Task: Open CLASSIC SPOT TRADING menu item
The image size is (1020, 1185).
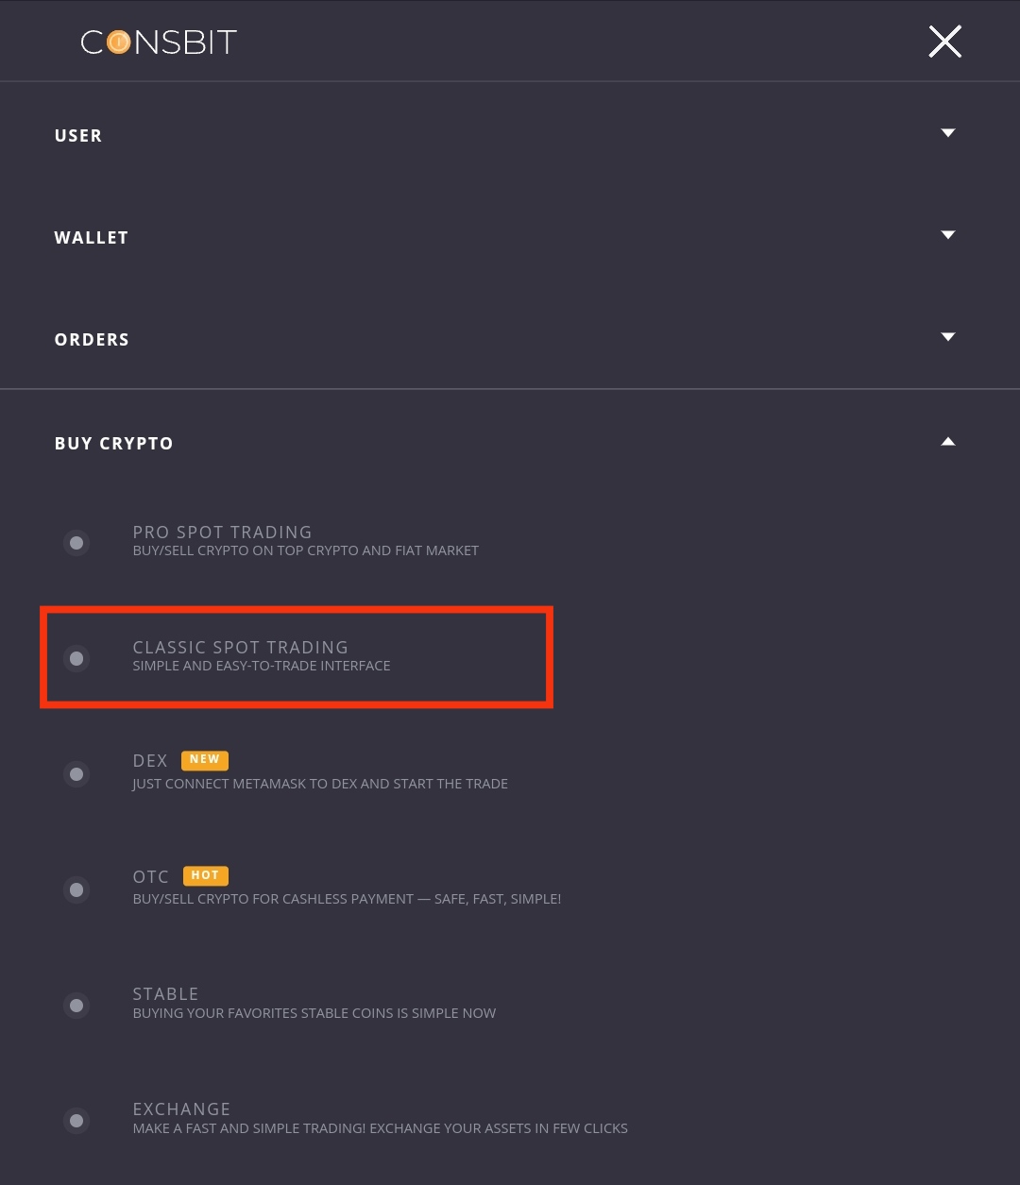Action: pos(240,648)
